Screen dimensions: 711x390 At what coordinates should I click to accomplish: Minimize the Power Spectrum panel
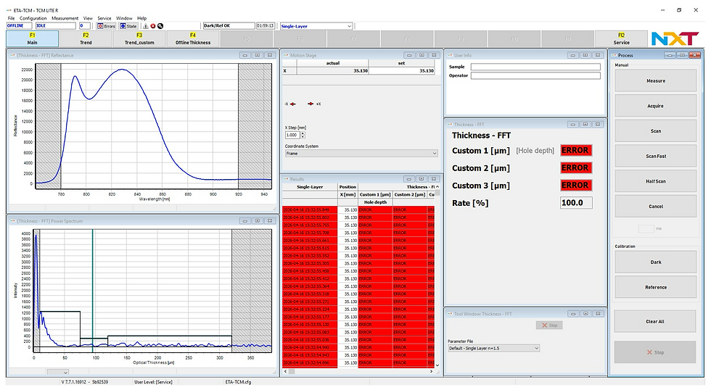click(x=245, y=221)
